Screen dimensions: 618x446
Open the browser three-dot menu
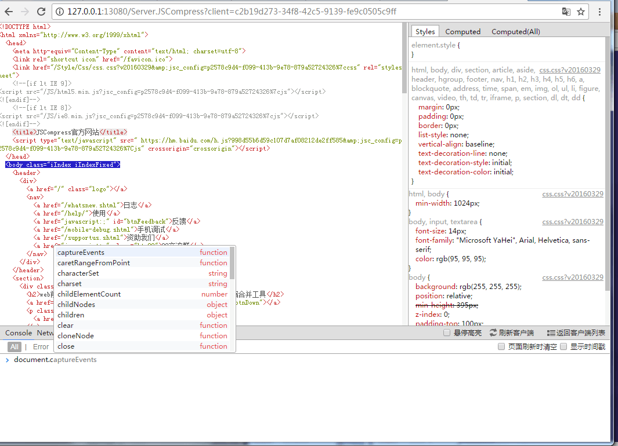tap(600, 12)
